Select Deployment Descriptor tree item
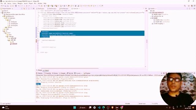 14,14
